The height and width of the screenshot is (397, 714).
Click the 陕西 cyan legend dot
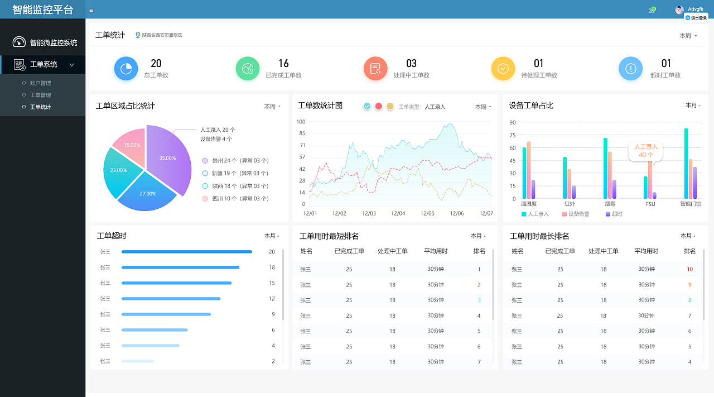205,186
